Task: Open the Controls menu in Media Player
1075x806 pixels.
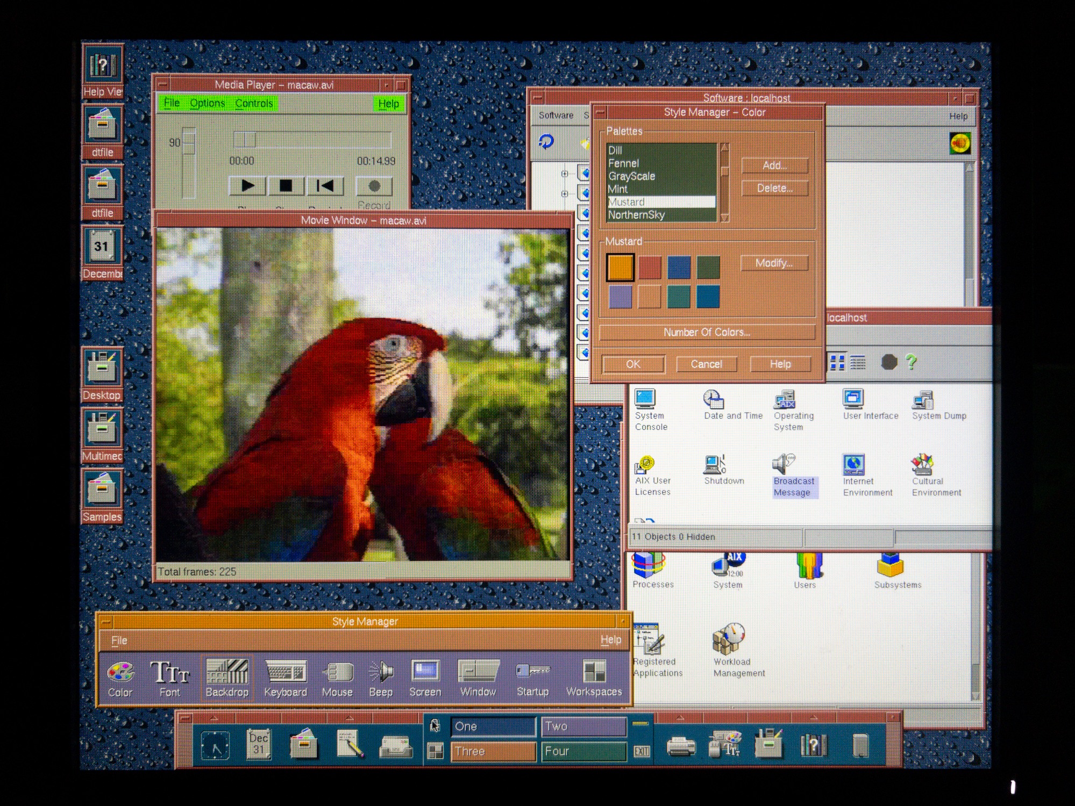Action: click(254, 103)
